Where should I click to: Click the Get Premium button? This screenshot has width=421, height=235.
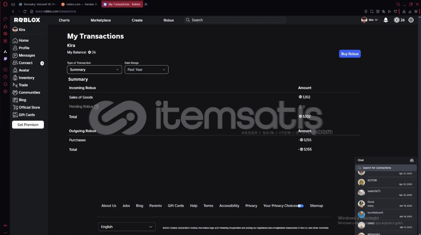pyautogui.click(x=28, y=125)
